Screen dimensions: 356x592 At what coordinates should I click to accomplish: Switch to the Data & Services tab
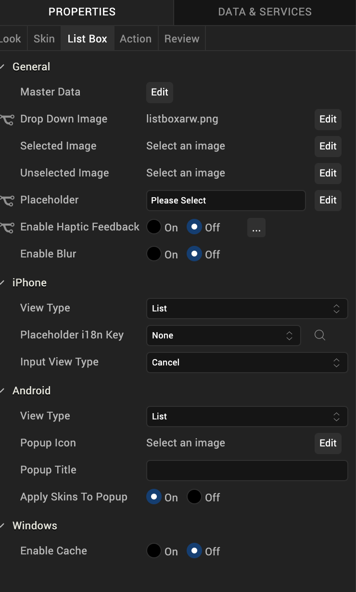pyautogui.click(x=265, y=12)
